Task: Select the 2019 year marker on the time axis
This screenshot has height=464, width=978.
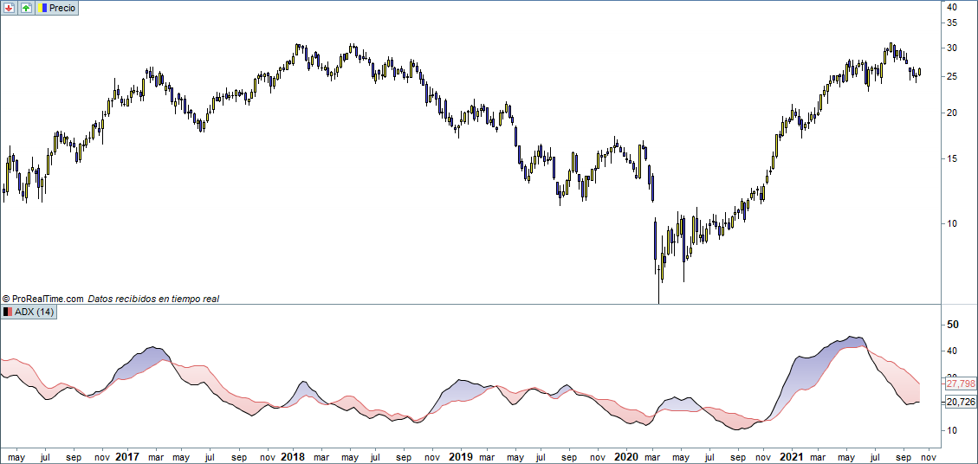Action: coord(460,455)
